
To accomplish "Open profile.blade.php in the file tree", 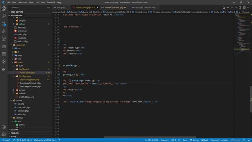I will (26, 97).
